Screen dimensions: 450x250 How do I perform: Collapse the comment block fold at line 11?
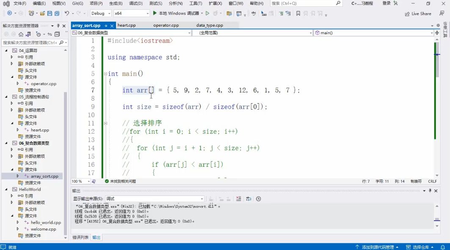tap(105, 123)
